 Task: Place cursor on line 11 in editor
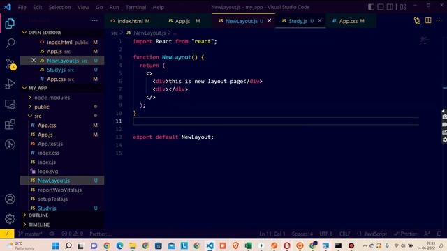276,121
